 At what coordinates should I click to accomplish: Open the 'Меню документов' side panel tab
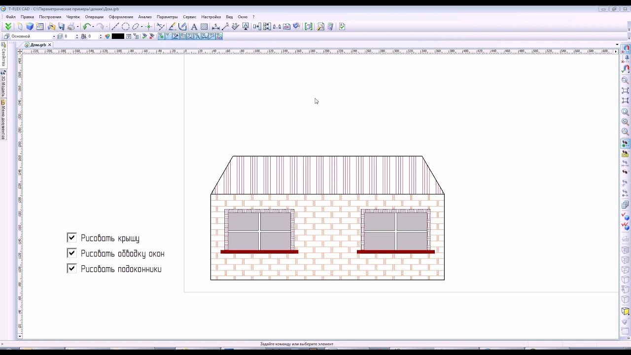[x=3, y=120]
